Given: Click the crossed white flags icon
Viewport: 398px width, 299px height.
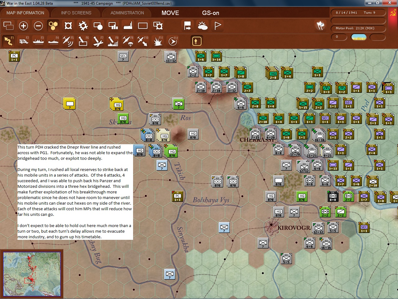Looking at the screenshot, I should 320,26.
